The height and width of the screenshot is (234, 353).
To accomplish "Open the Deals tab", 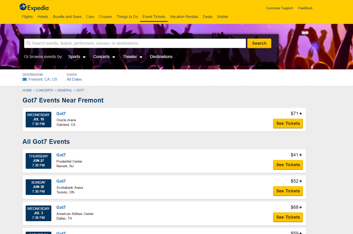I will [208, 17].
